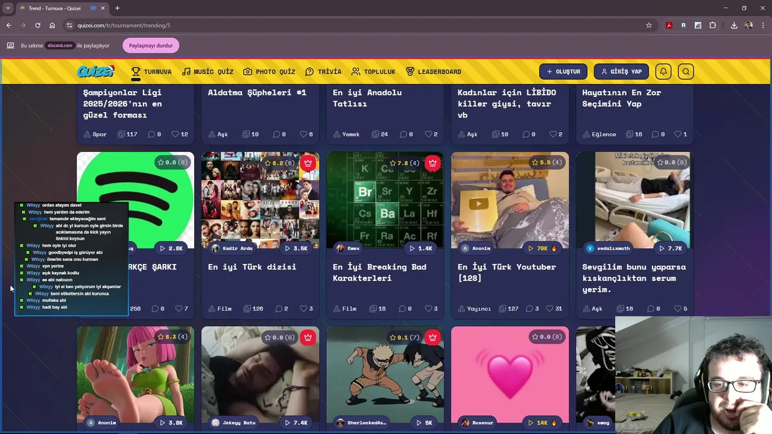The image size is (772, 434).
Task: Open the Turnuva menu
Action: point(151,72)
